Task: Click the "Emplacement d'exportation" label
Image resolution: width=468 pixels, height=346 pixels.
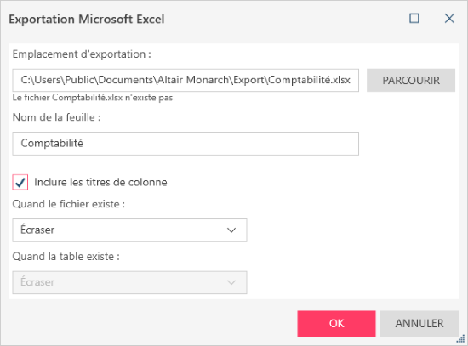Action: (x=82, y=54)
